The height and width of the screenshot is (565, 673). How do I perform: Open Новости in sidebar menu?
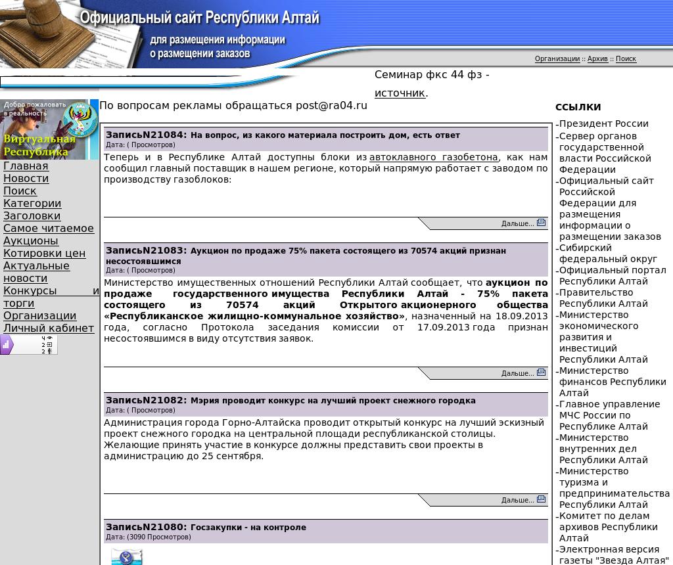coord(26,179)
